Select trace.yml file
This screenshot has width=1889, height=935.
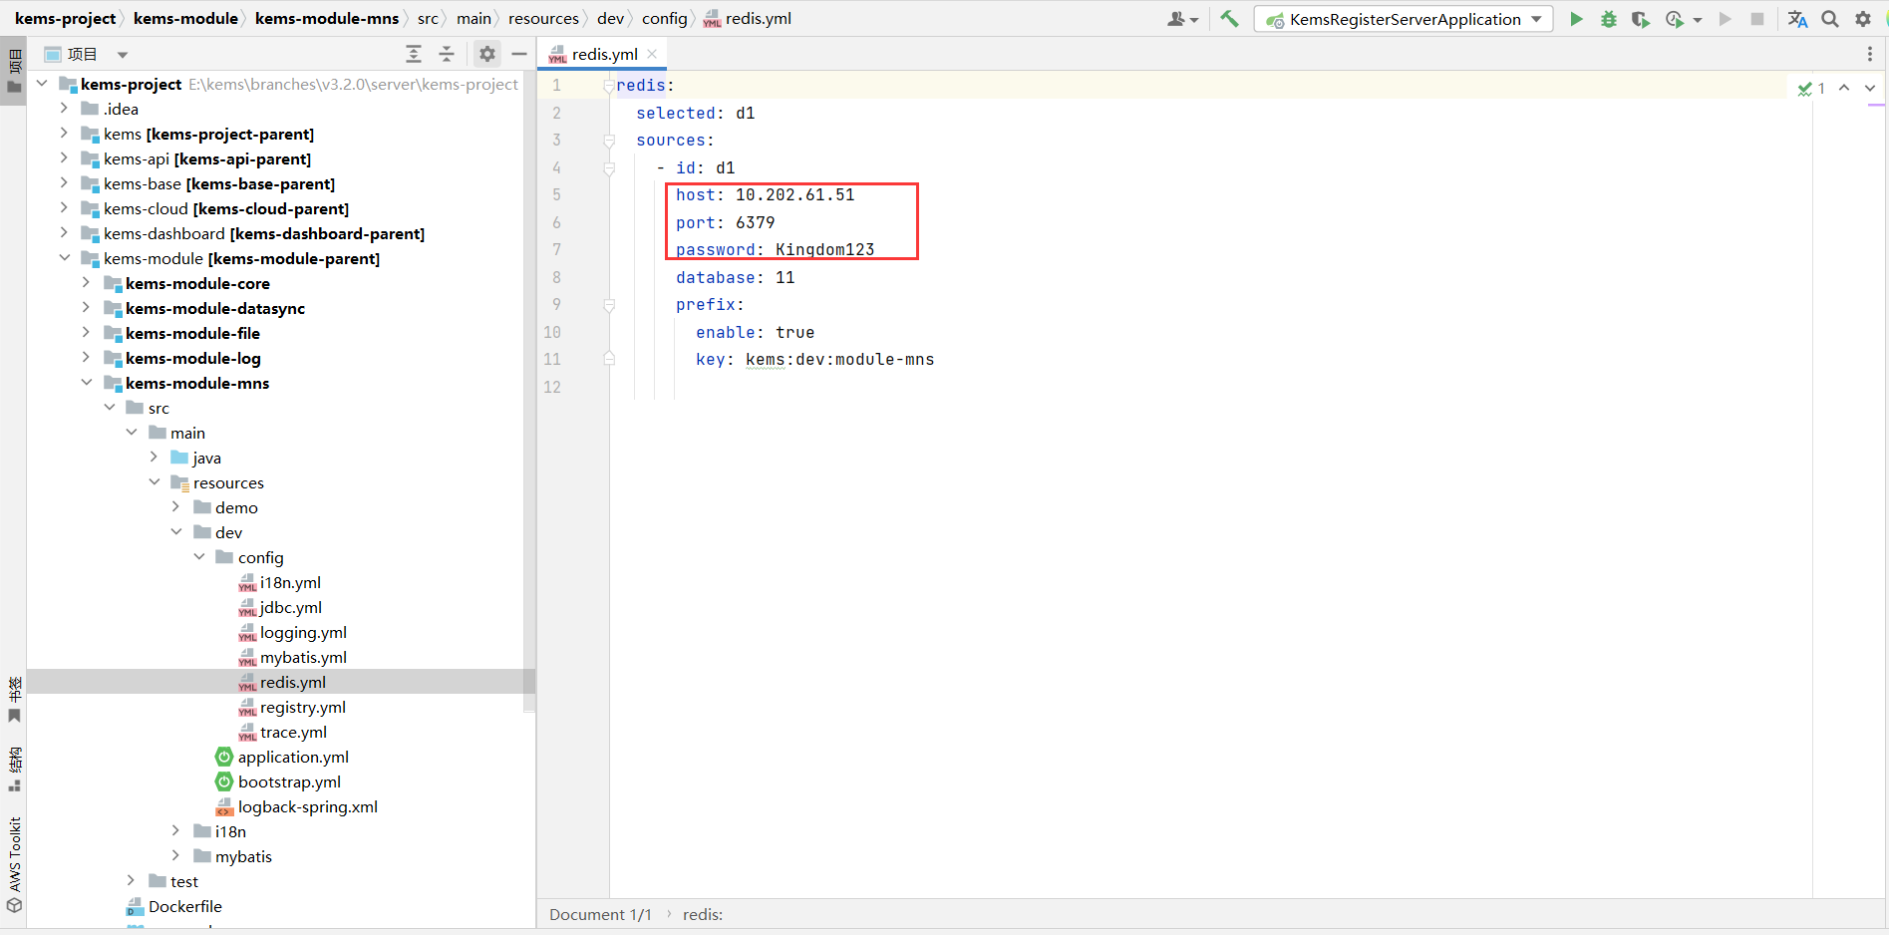283,732
